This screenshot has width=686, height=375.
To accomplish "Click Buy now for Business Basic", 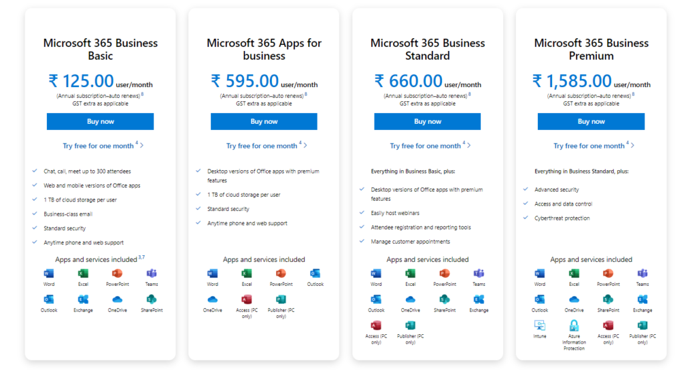I will 100,121.
